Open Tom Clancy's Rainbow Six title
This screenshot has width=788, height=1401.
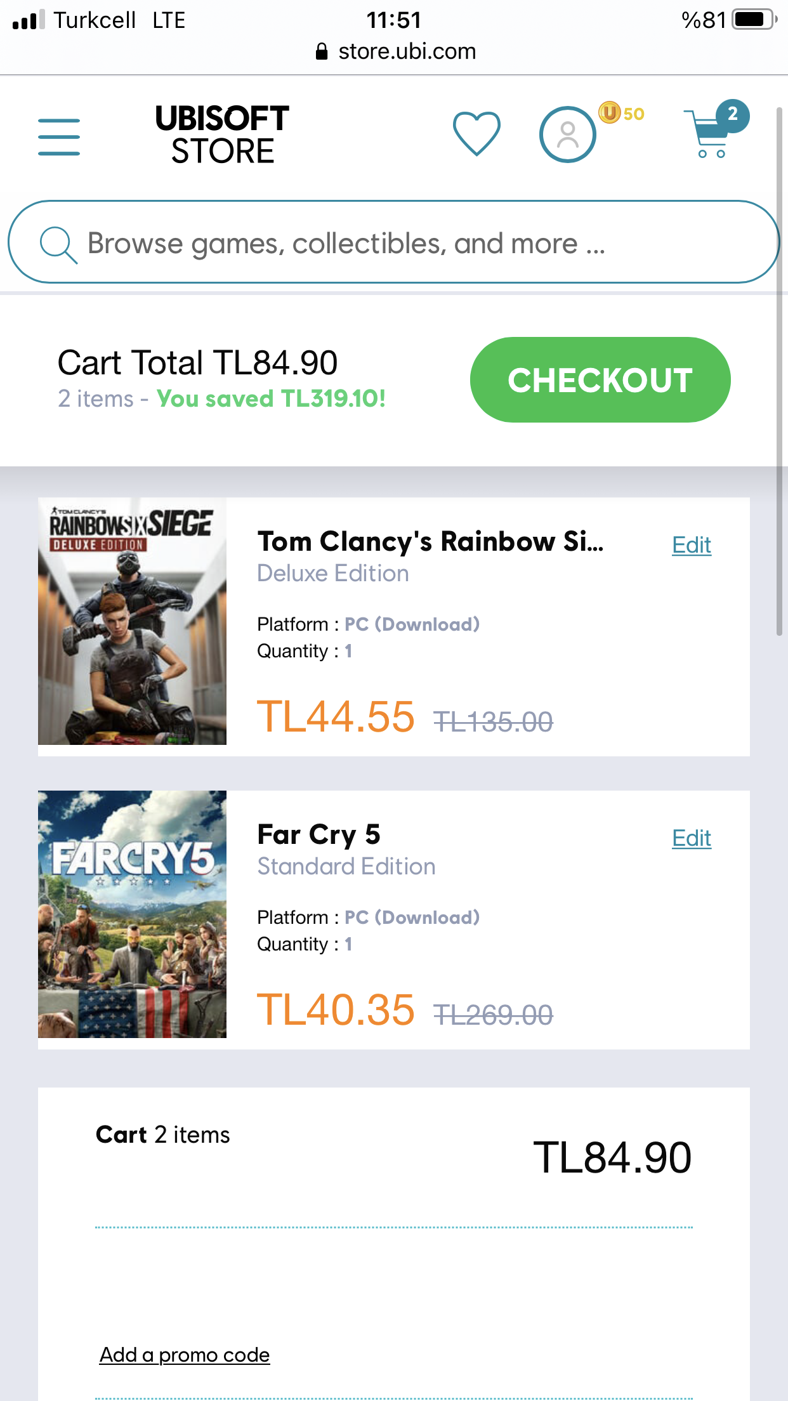[430, 542]
